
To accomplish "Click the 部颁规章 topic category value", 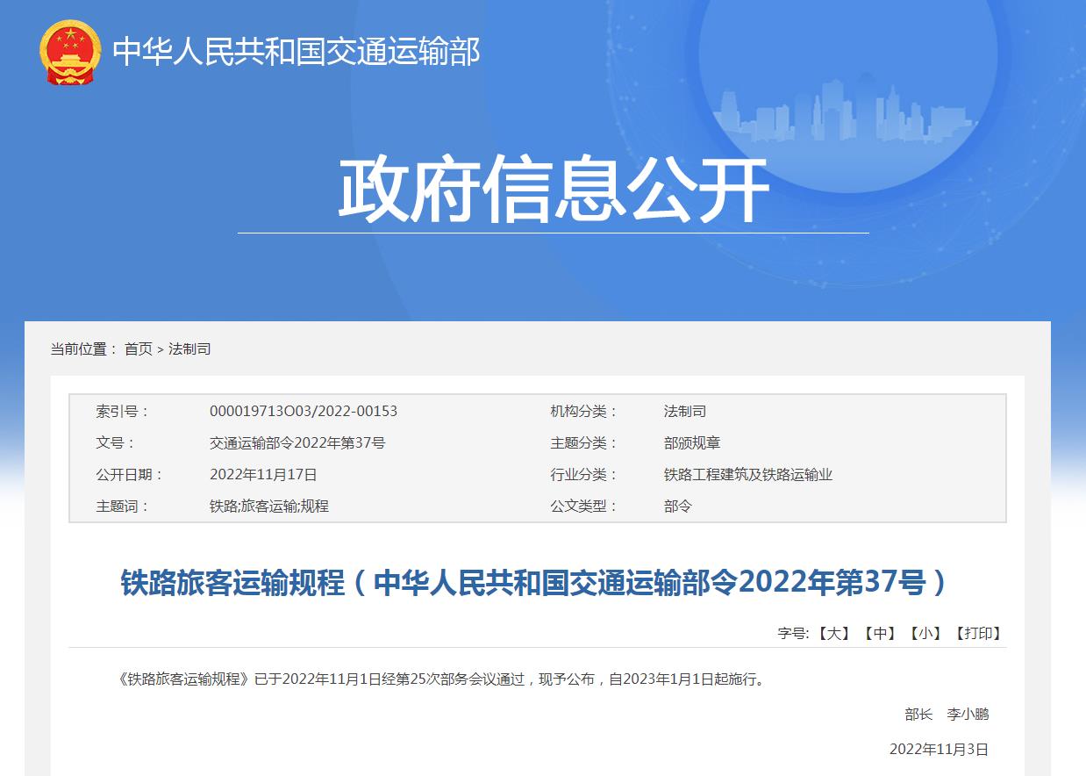I will coord(692,442).
